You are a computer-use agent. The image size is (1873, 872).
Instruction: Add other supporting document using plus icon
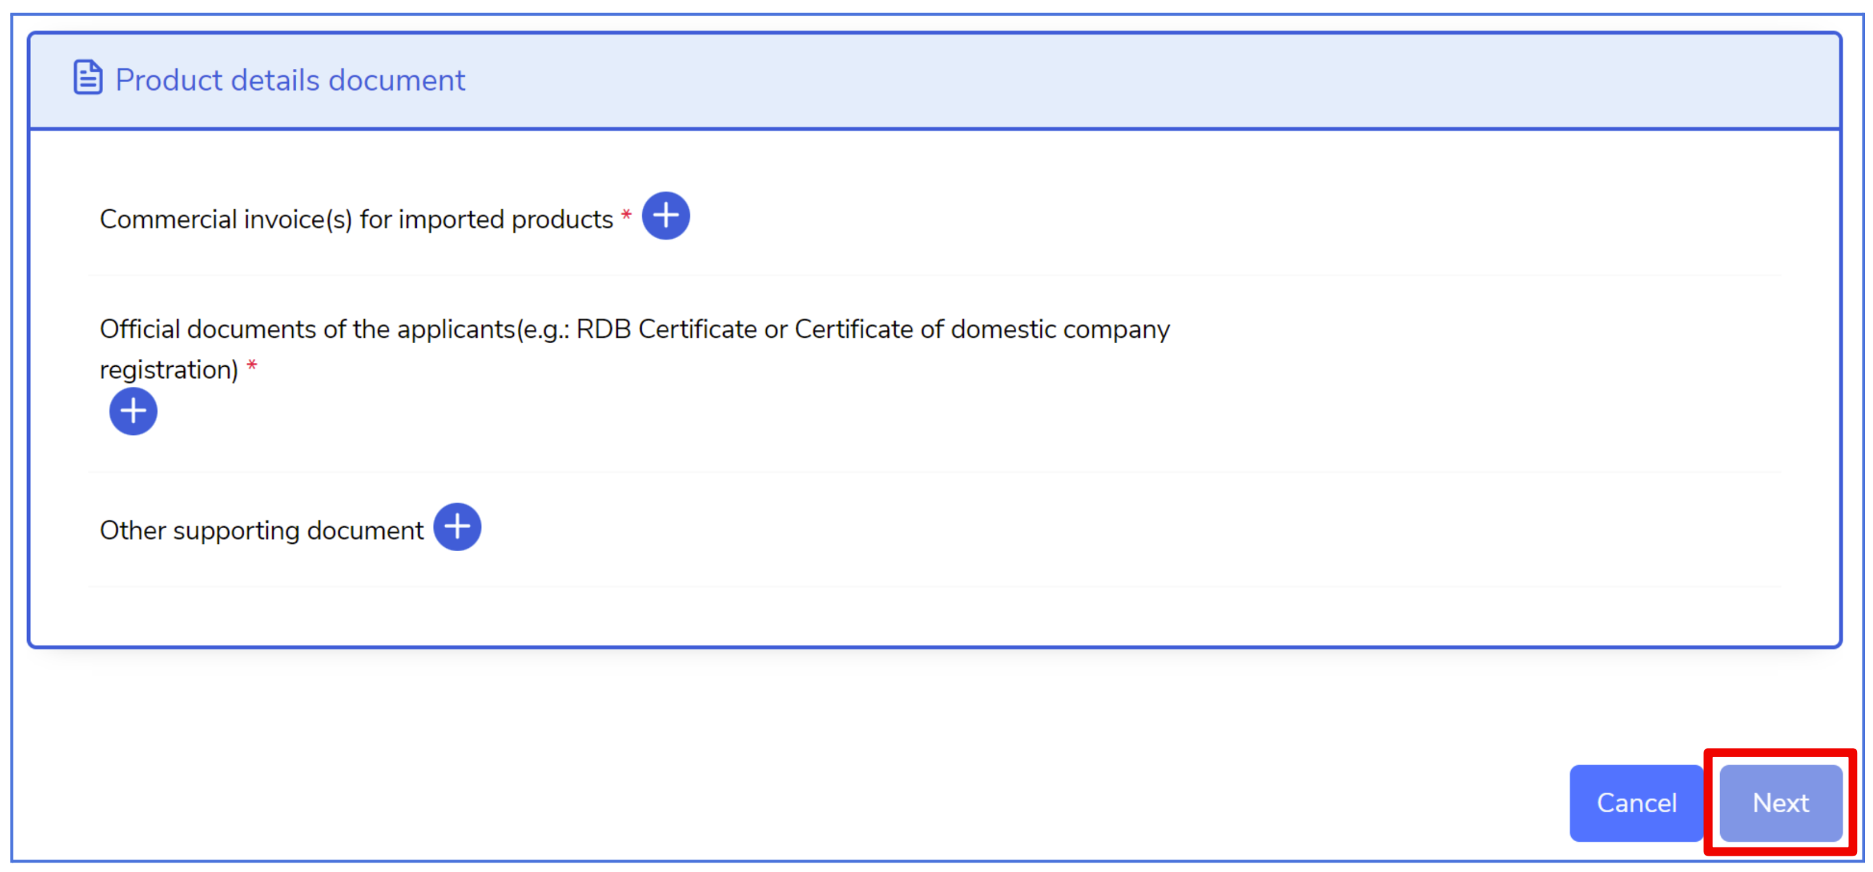click(457, 527)
